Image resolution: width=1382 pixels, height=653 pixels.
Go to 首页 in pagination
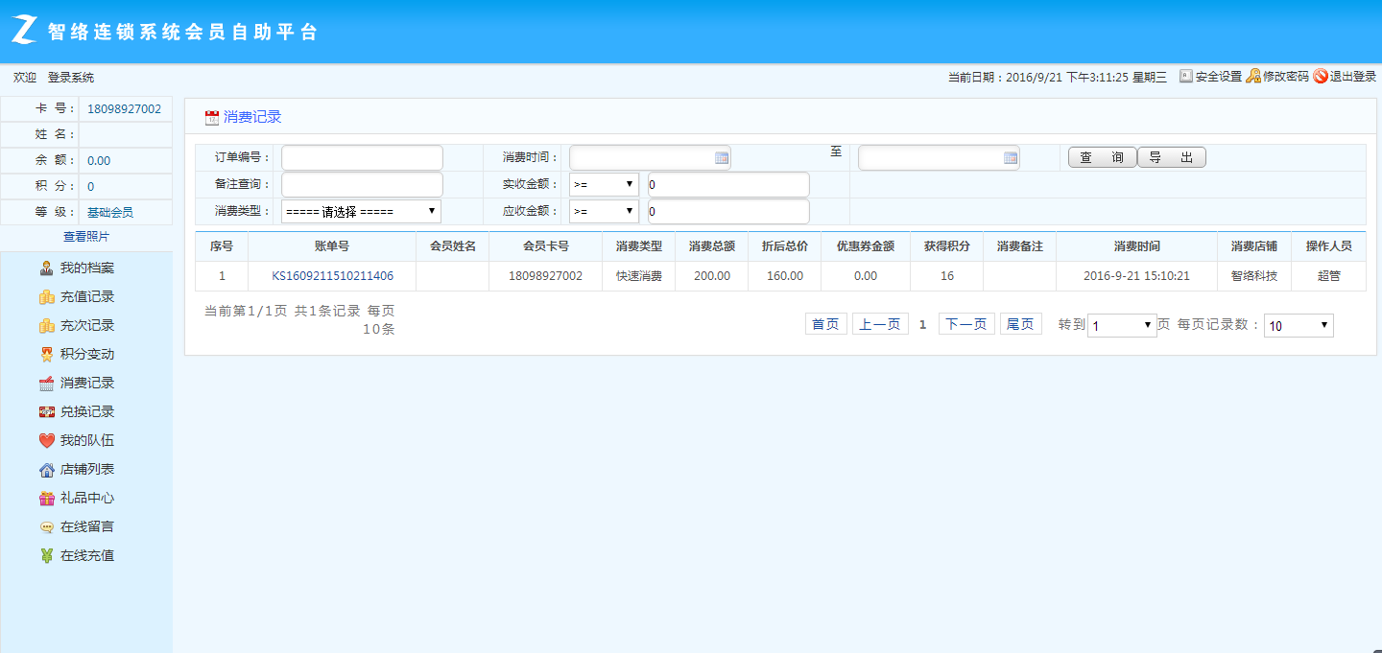point(825,324)
